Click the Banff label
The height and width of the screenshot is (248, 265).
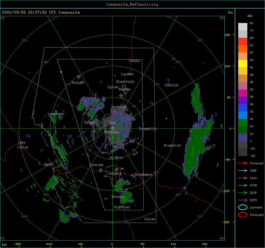click(x=49, y=164)
